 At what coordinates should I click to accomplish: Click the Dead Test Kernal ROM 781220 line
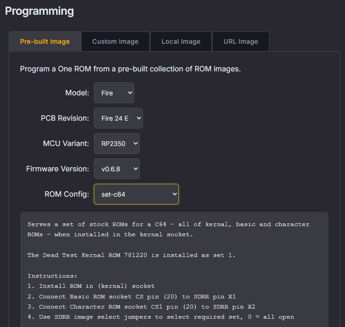[x=131, y=255]
